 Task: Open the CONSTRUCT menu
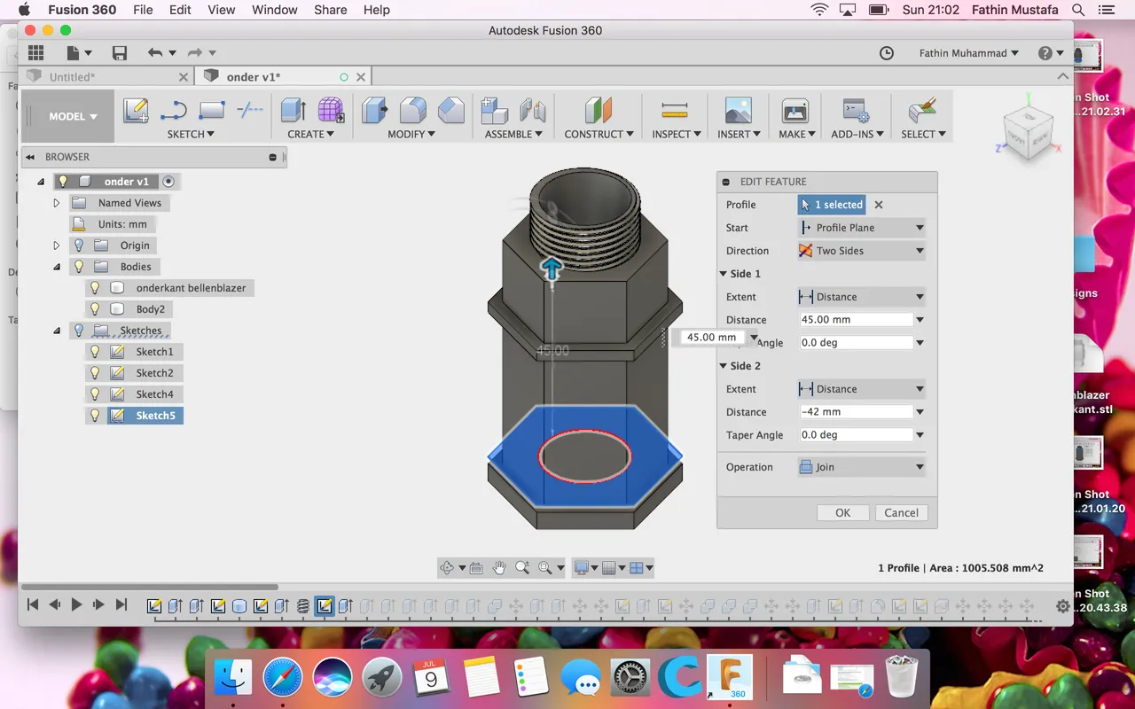click(x=599, y=134)
